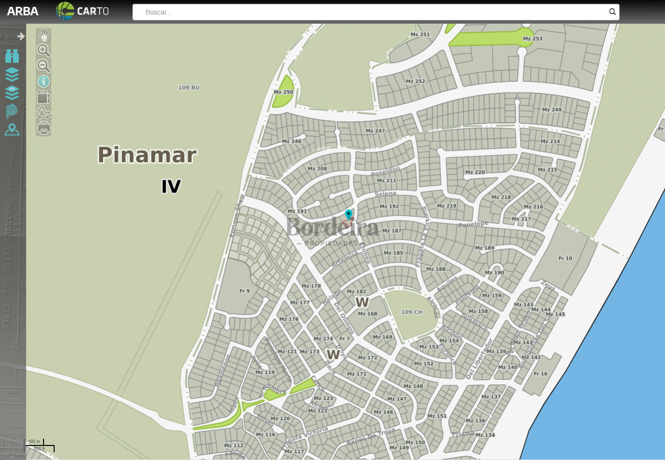665x460 pixels.
Task: Click the CARTO logo
Action: point(82,11)
